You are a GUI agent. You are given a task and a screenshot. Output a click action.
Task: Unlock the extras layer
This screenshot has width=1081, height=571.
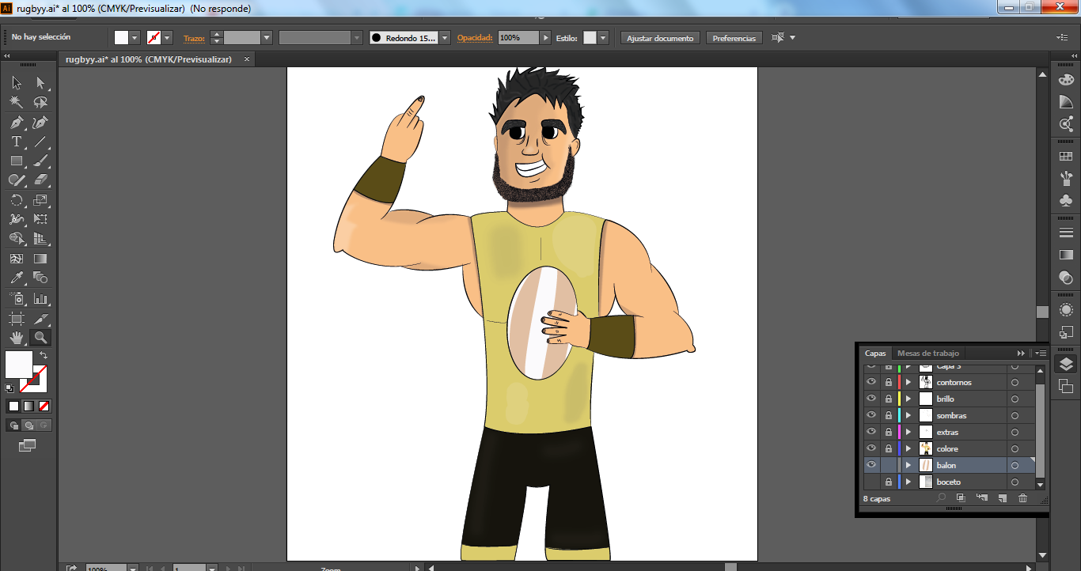tap(888, 432)
